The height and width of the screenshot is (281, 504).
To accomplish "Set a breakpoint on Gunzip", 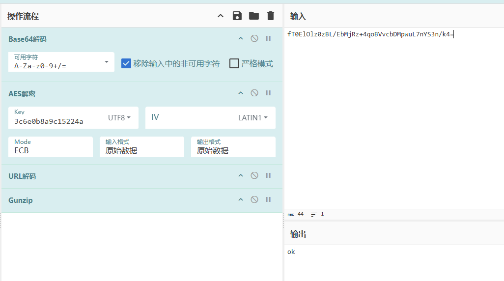I will tap(268, 199).
